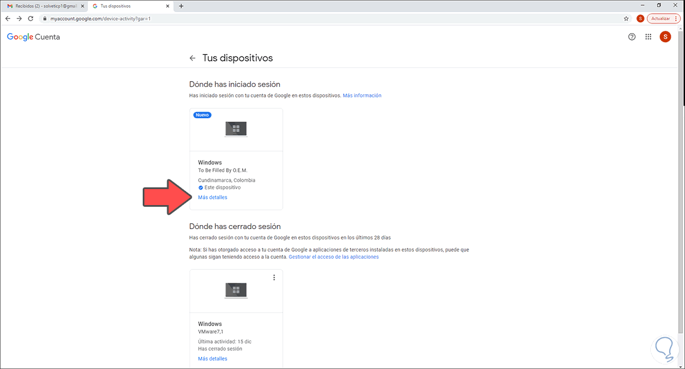Open the Google account avatar top right
The image size is (685, 369).
tap(665, 37)
